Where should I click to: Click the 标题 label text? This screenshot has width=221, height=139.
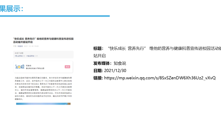point(98,49)
